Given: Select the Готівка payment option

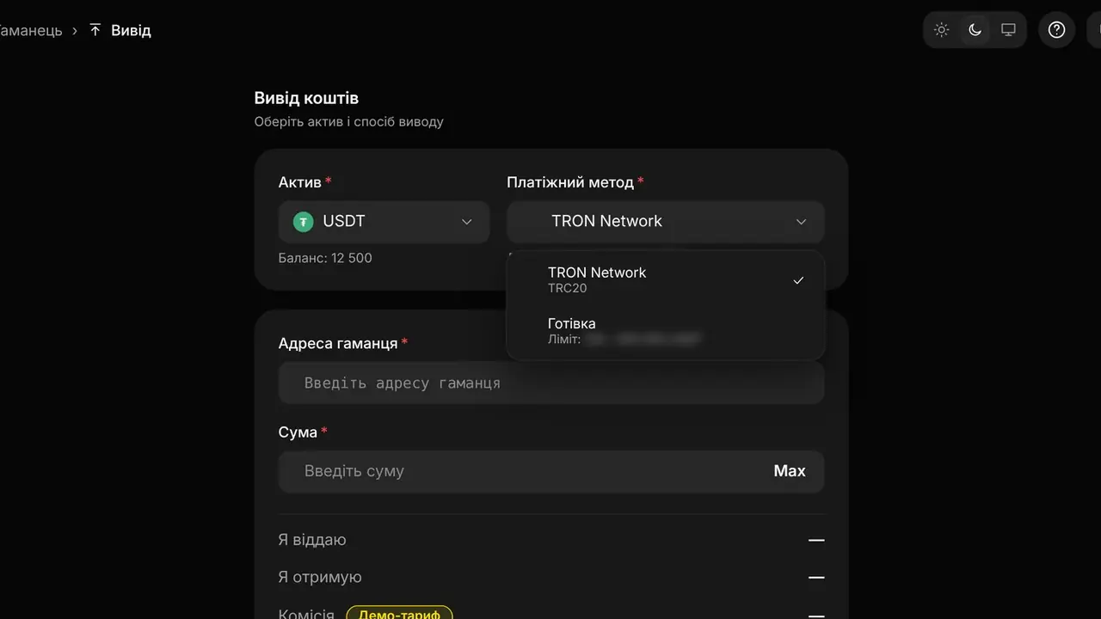Looking at the screenshot, I should click(x=666, y=331).
